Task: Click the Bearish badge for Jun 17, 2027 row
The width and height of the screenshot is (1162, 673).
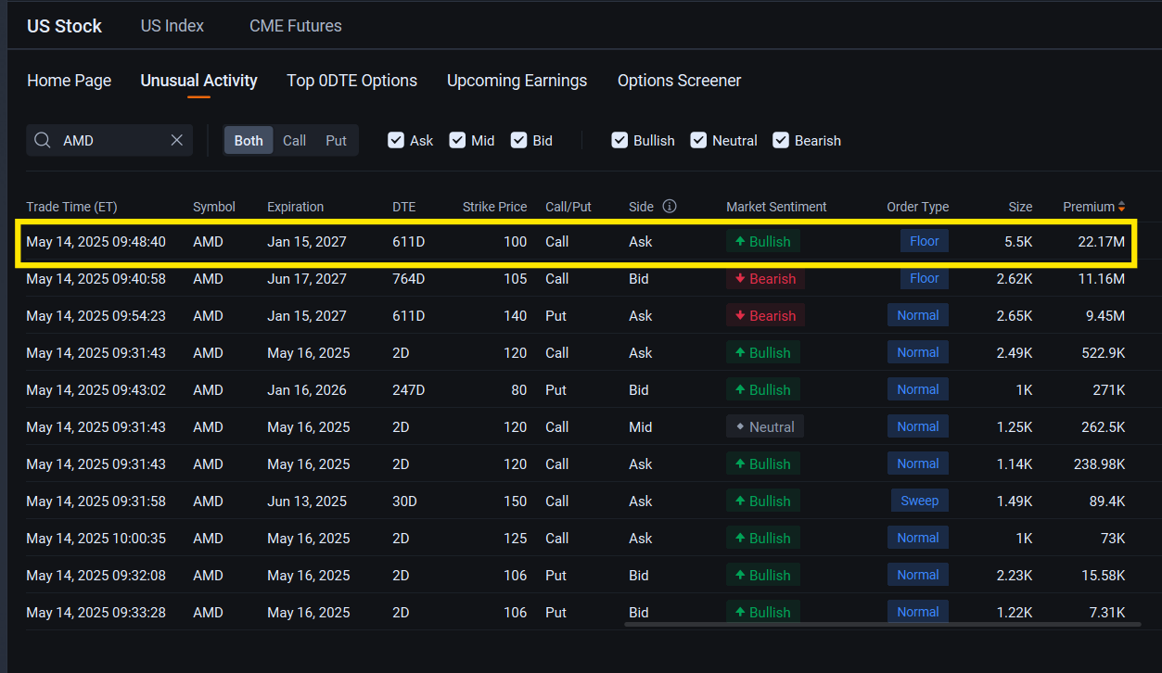Action: pos(765,279)
